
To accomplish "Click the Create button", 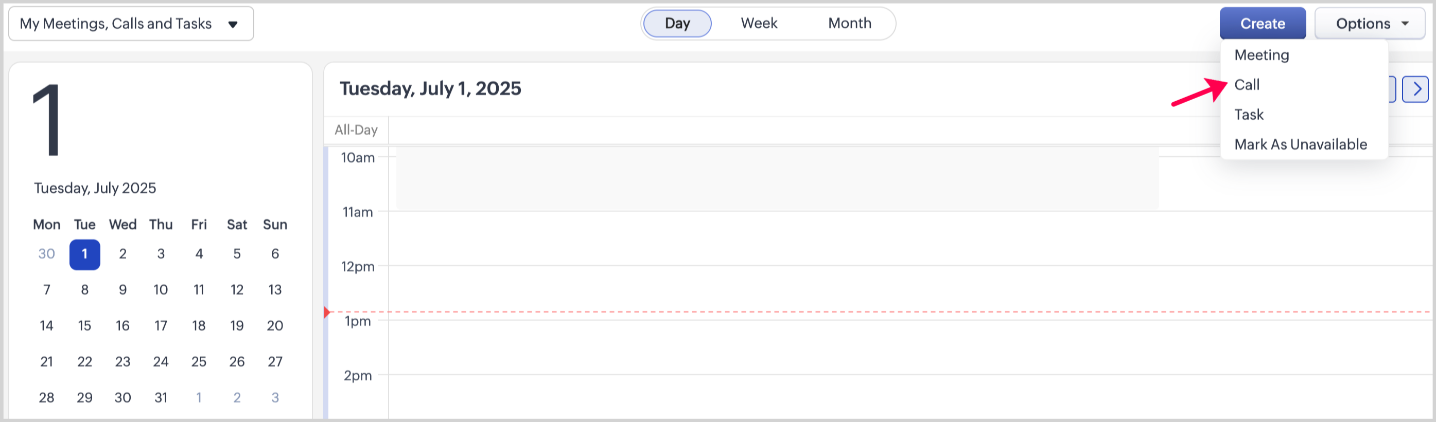I will 1262,24.
